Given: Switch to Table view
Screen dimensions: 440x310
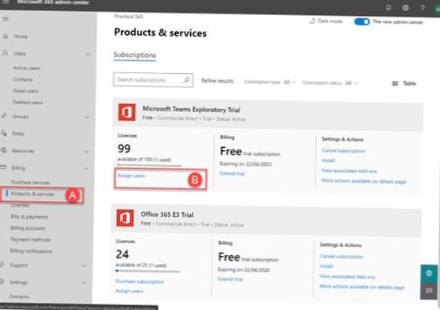Looking at the screenshot, I should [404, 83].
